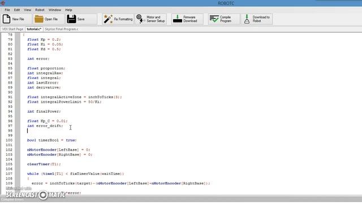This screenshot has height=203, width=362.
Task: Click on 'int integralRaw;' declaration
Action: (x=45, y=73)
